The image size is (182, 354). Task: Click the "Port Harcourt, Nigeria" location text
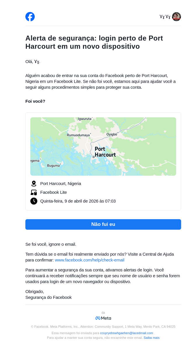[61, 184]
